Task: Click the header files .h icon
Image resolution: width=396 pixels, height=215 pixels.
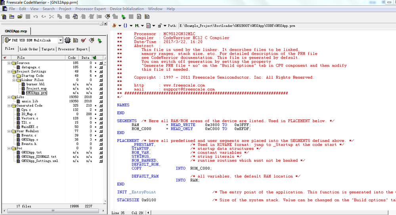Action: click(114, 25)
